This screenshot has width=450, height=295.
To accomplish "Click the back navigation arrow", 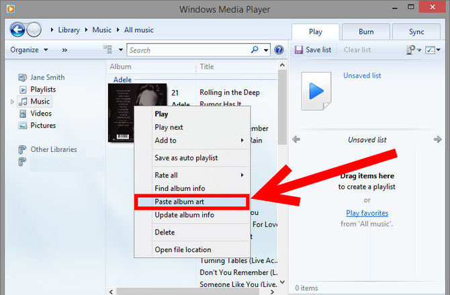I will coord(17,30).
